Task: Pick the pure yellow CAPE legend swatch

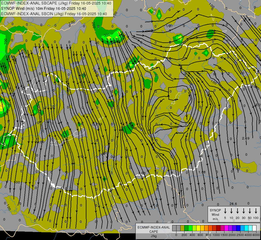Action: [198, 228]
